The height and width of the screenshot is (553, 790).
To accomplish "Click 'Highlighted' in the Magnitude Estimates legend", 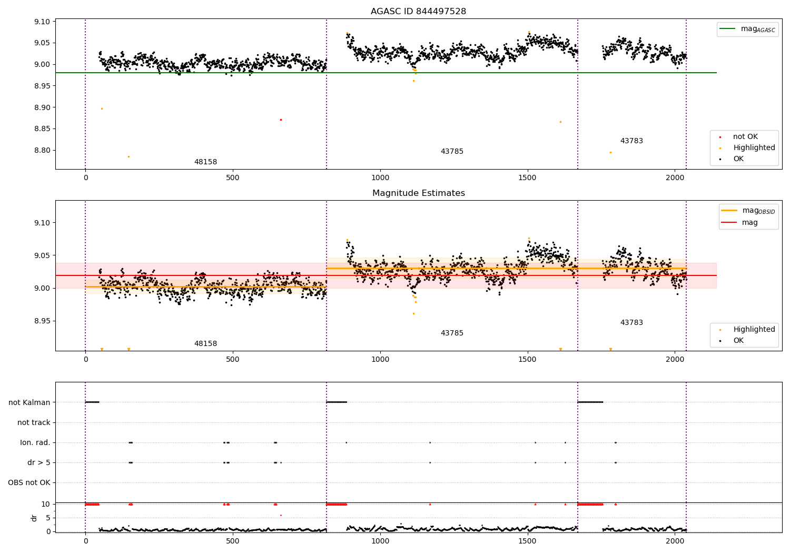I will [x=754, y=330].
